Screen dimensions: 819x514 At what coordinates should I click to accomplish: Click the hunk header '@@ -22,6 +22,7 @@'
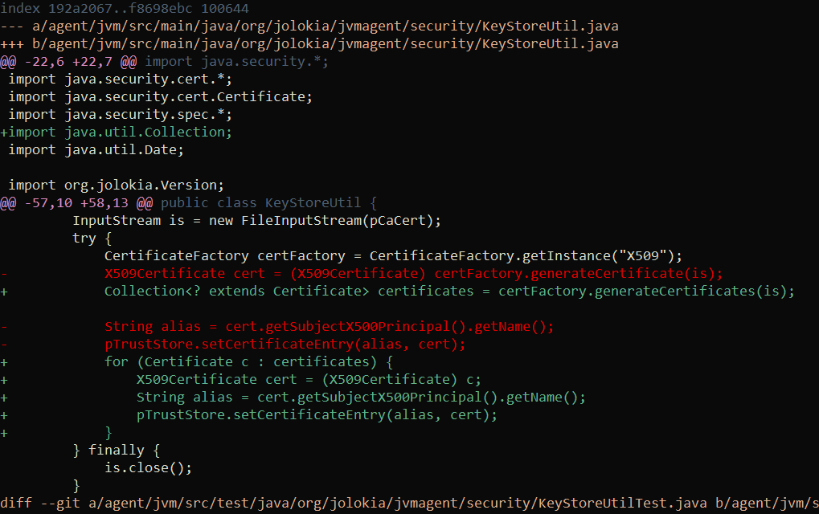pos(68,62)
